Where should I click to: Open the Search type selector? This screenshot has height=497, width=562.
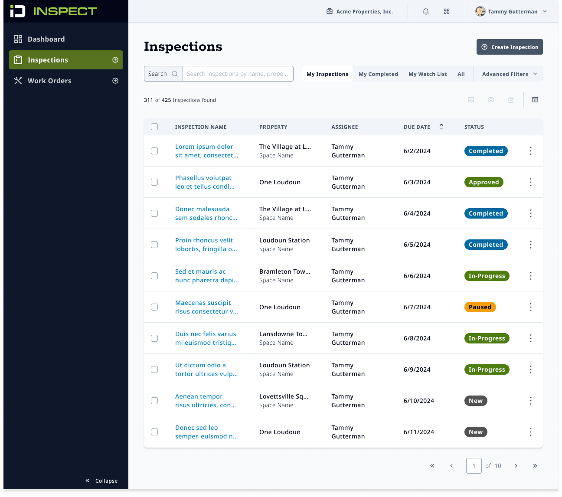click(x=163, y=74)
